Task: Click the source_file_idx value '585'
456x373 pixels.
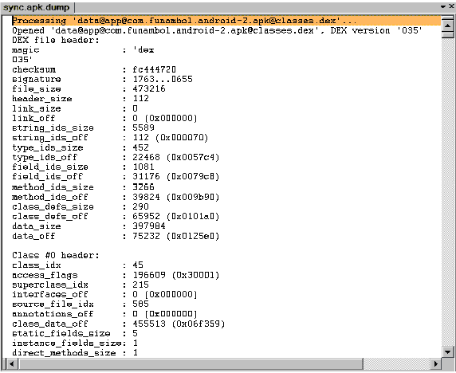Action: [x=141, y=304]
